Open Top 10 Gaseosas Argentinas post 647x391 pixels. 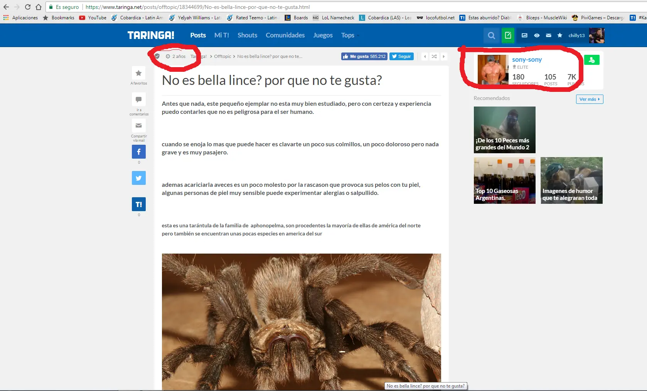(505, 180)
